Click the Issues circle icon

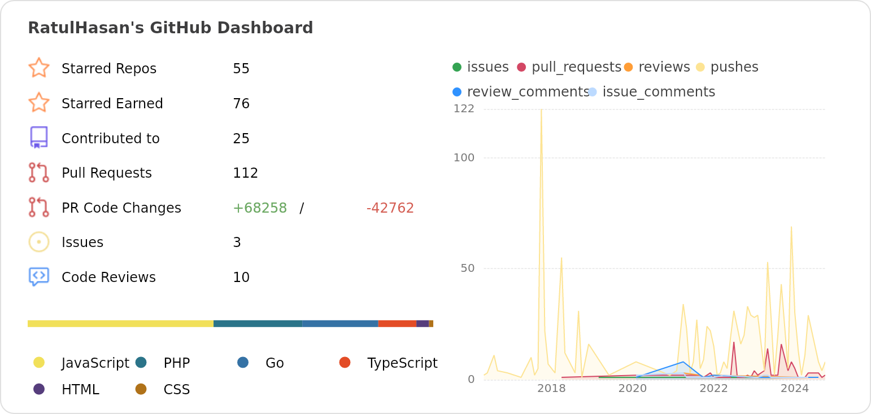39,242
